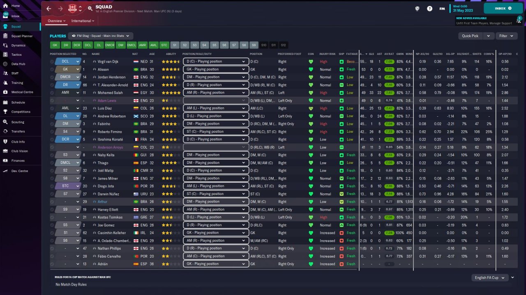Screen dimensions: 526x295
Task: Open Home from the sidebar
Action: click(x=15, y=6)
